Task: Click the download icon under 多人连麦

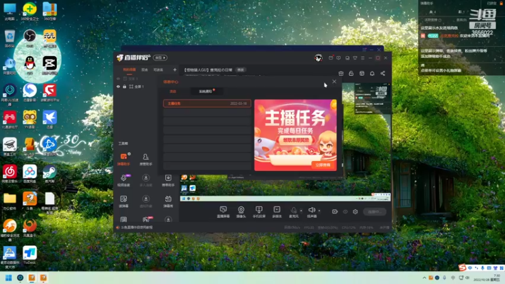Action: click(x=146, y=178)
